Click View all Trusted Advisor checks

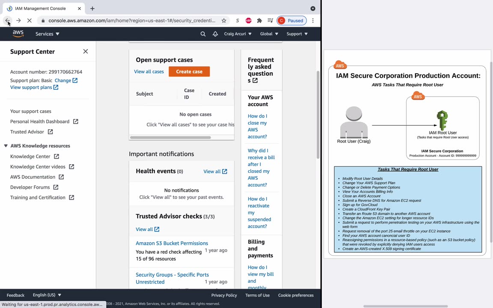click(x=148, y=229)
